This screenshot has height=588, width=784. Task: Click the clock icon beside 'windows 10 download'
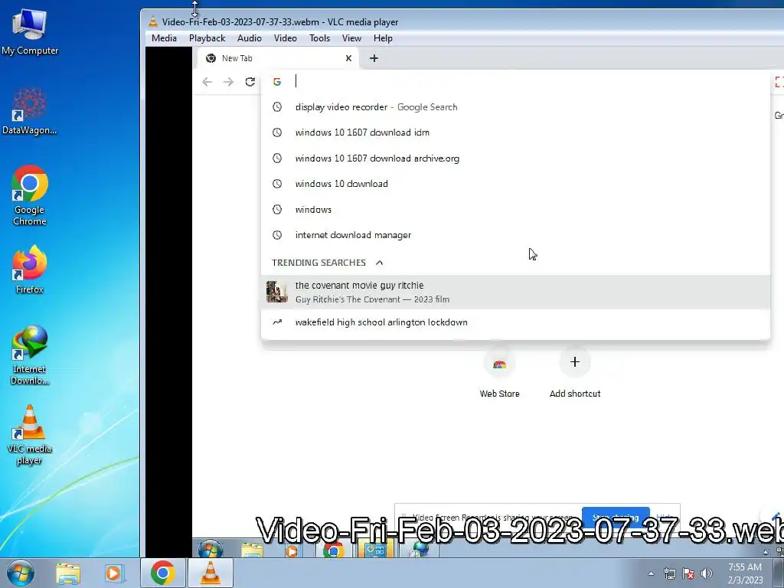coord(277,184)
